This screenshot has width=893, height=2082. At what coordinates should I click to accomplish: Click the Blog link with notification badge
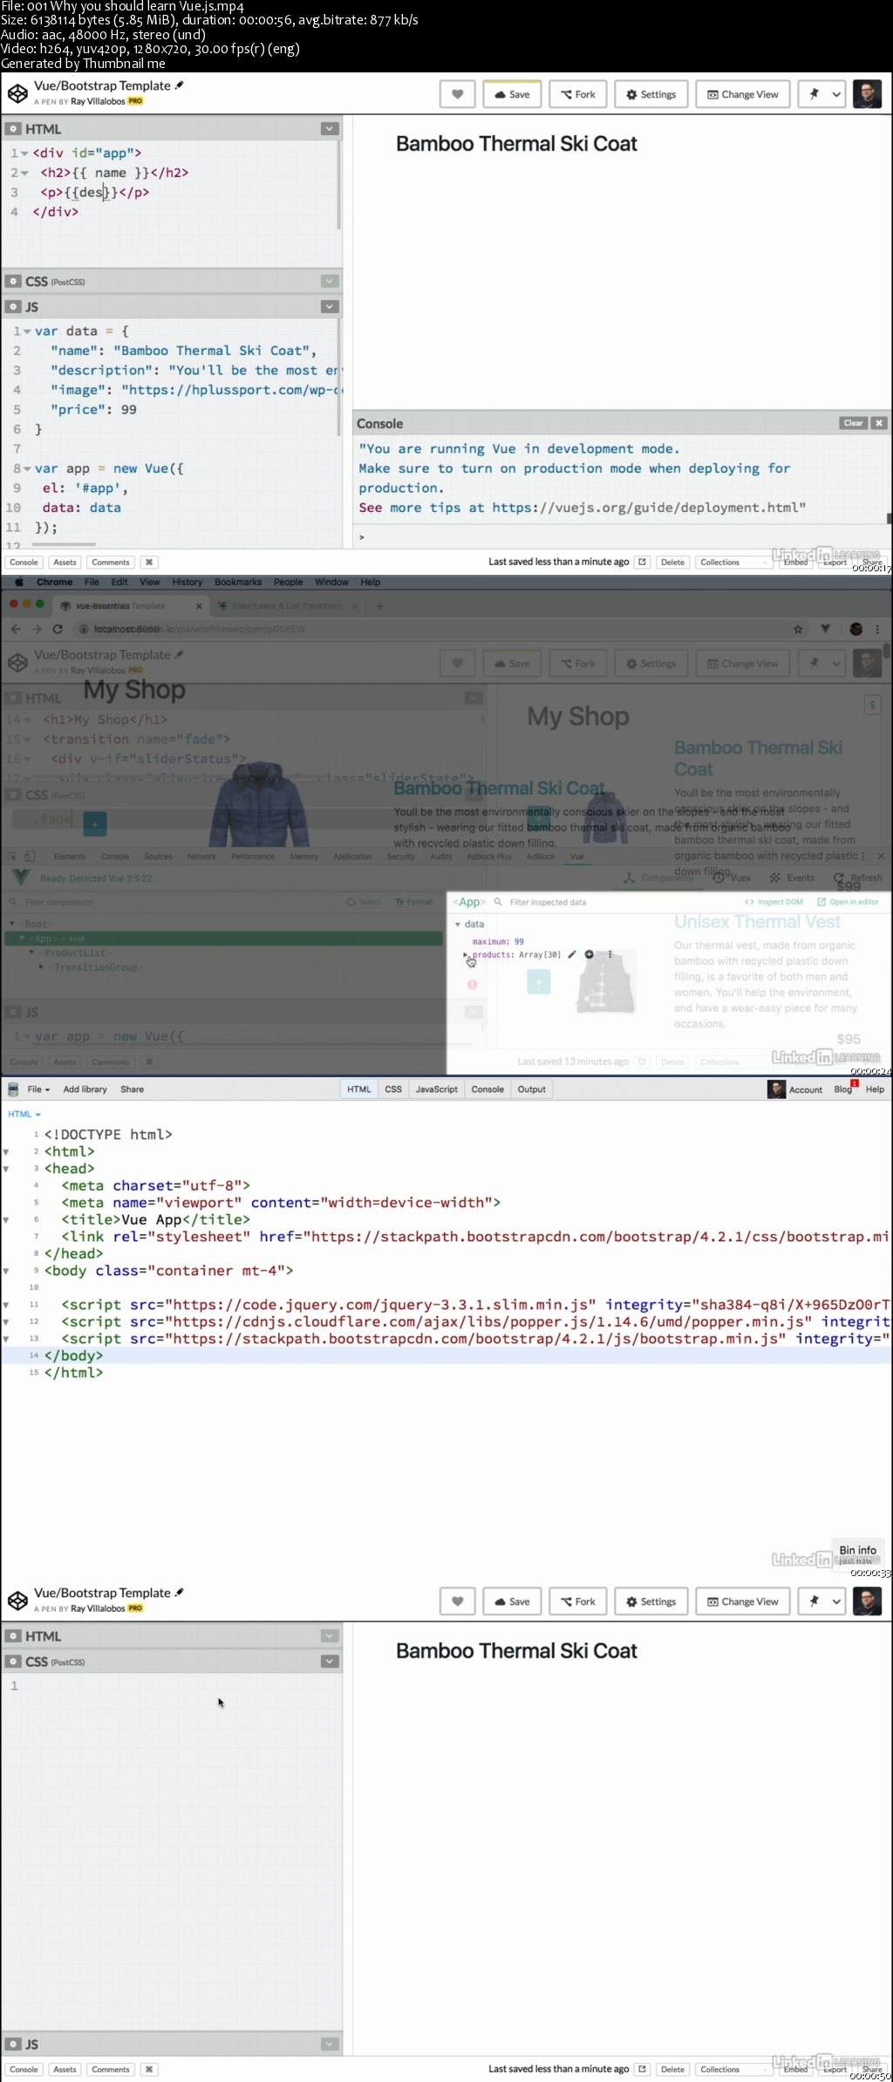click(x=845, y=1089)
